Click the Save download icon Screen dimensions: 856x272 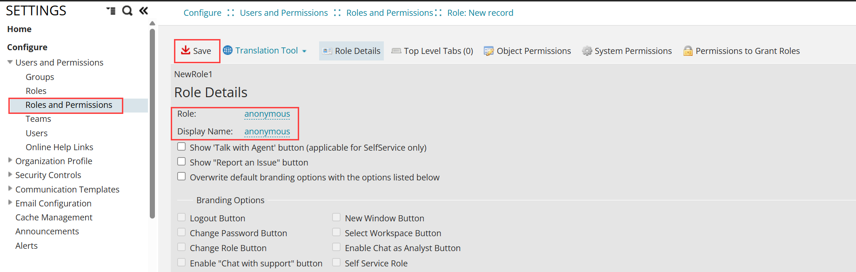coord(186,50)
